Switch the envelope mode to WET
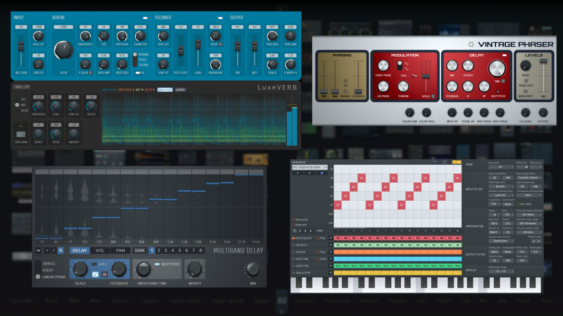Viewport: 563px width, 316px height. pos(17,105)
